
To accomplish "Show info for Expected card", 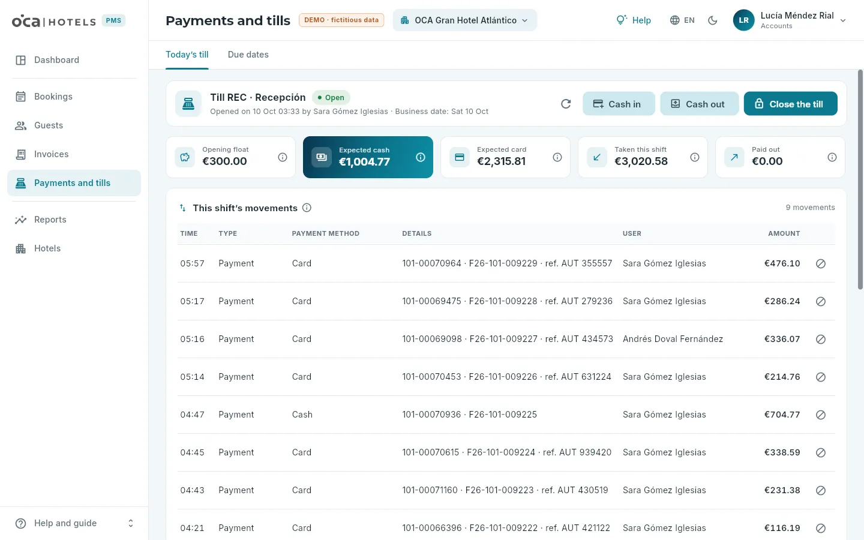I will point(557,157).
